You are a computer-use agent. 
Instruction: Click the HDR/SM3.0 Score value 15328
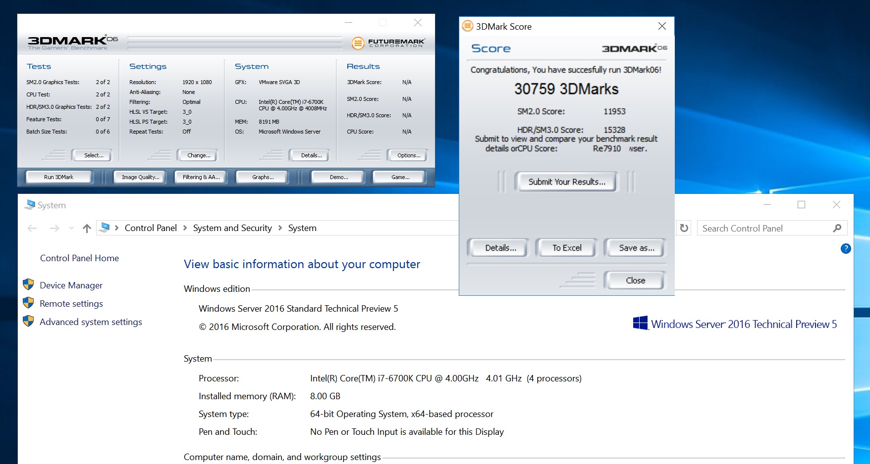click(x=614, y=130)
